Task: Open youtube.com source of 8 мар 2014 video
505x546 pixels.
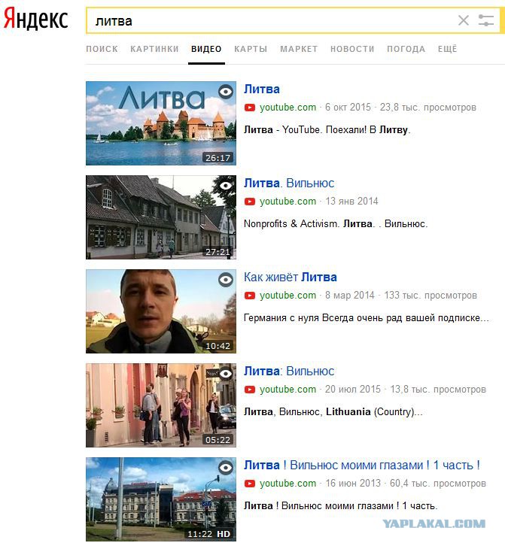Action: click(x=288, y=296)
